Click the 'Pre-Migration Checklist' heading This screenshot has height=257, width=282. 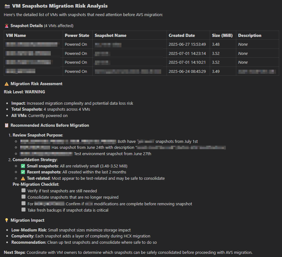tap(36, 184)
